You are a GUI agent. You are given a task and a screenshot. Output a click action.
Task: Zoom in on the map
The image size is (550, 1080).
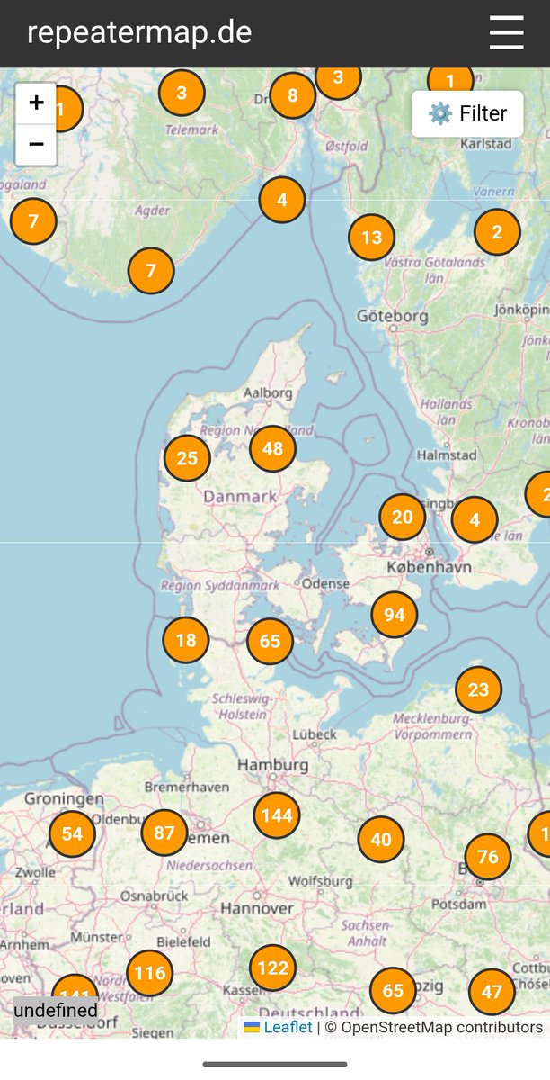[36, 103]
